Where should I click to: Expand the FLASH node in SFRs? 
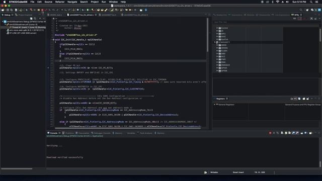pos(217,51)
